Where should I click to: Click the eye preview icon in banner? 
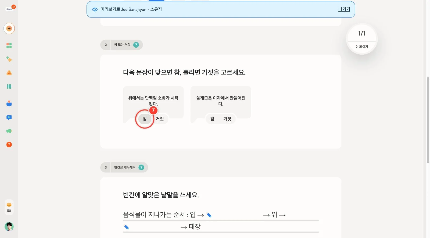95,9
